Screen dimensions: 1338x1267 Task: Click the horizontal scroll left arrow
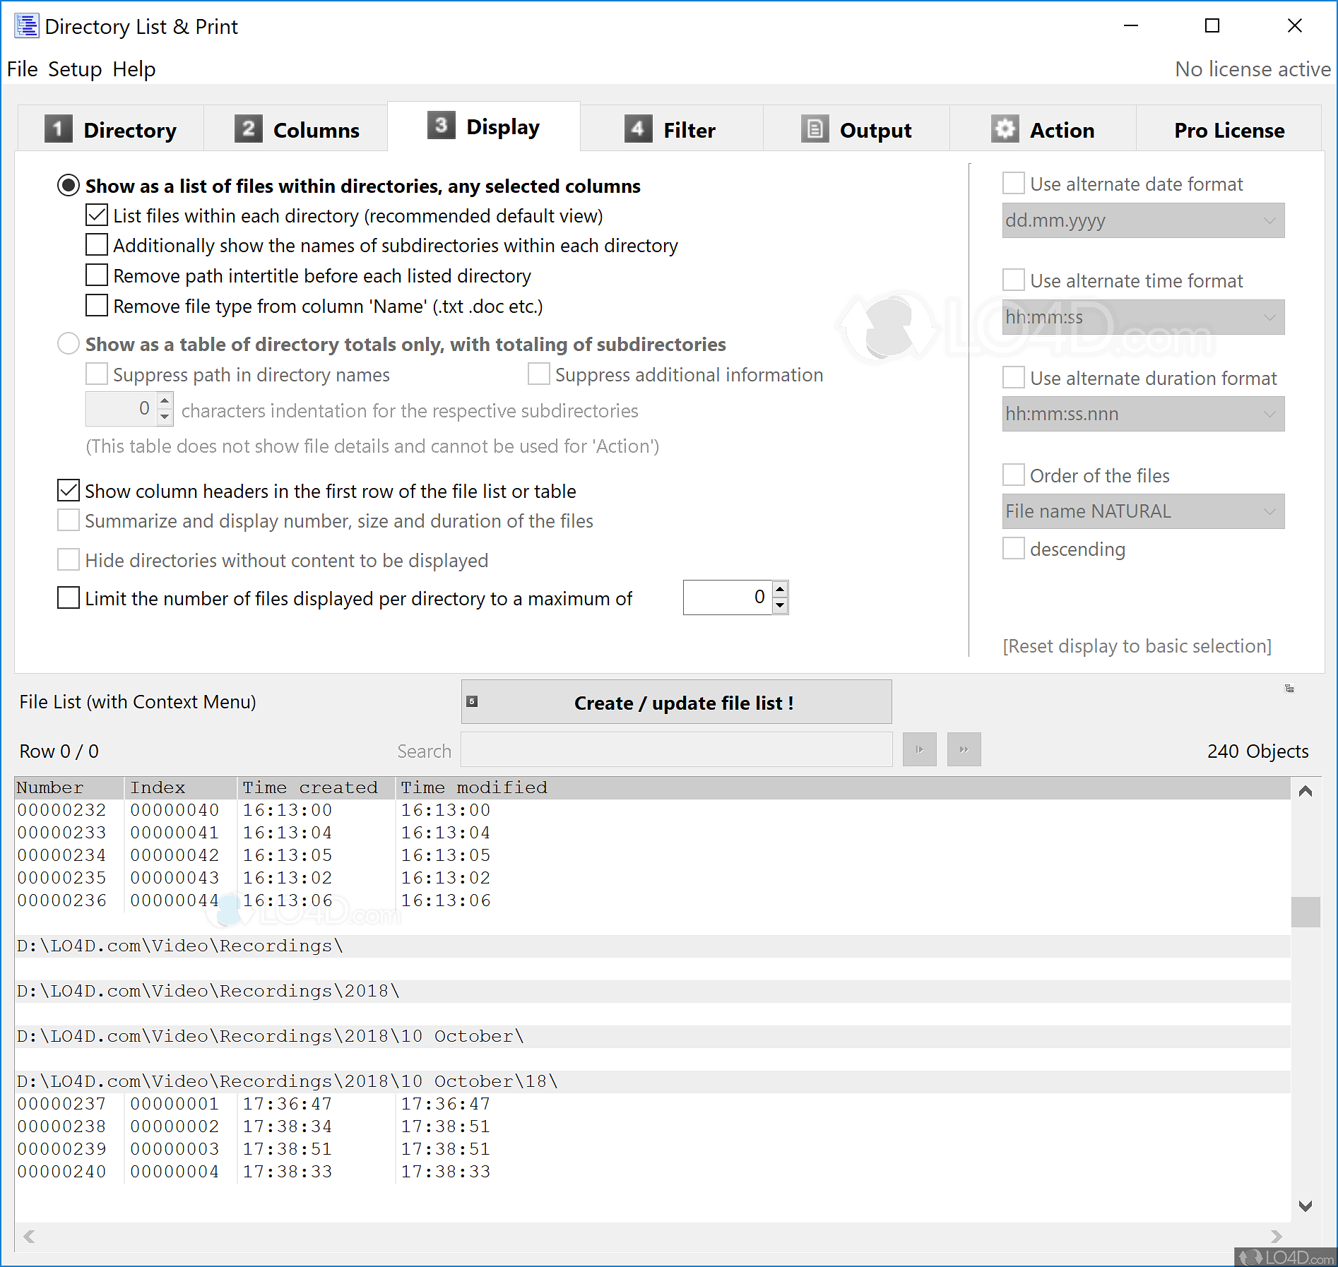(29, 1237)
